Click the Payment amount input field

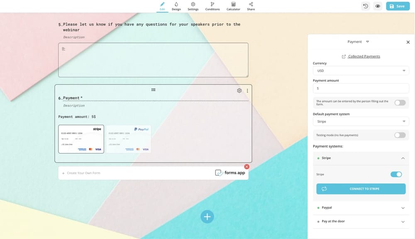point(361,88)
